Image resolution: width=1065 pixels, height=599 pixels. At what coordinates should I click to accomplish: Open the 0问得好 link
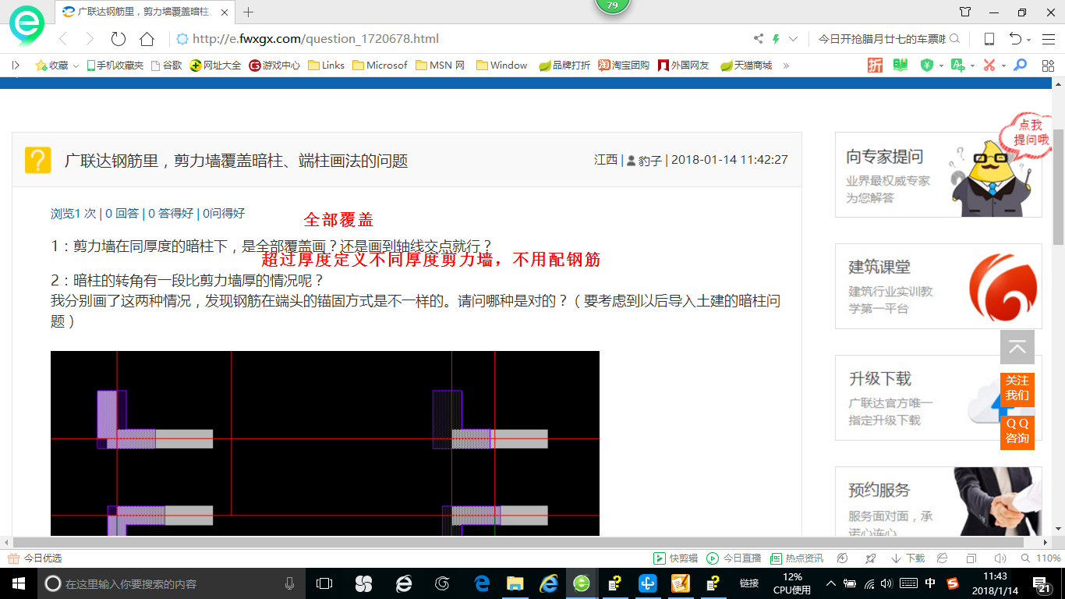click(x=223, y=213)
